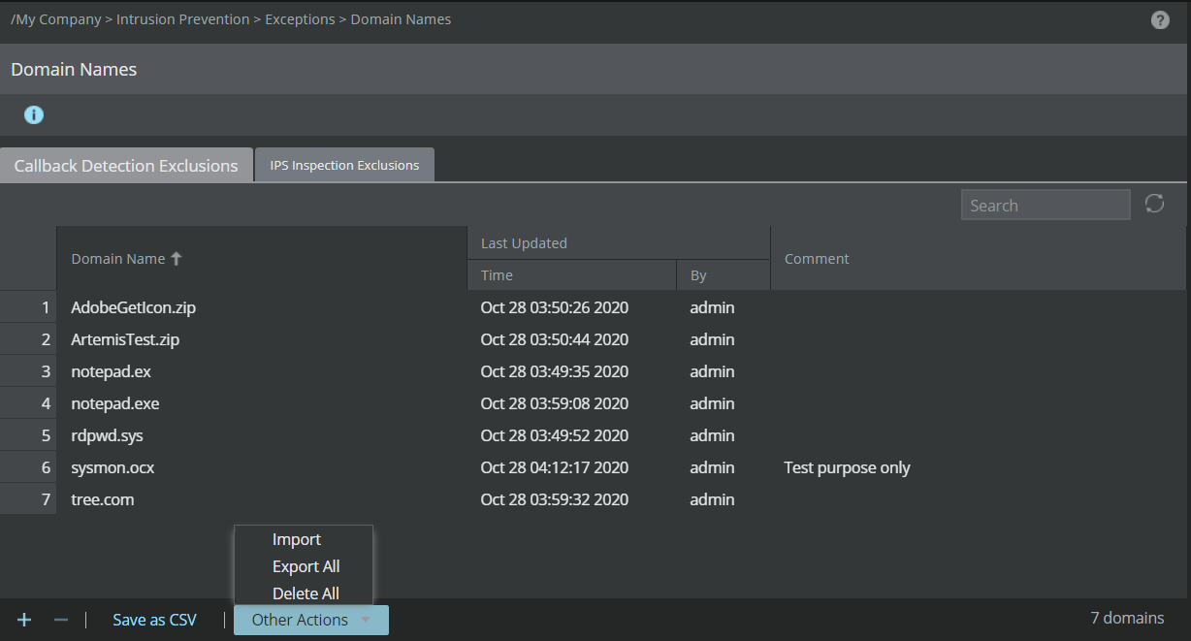Open the Other Actions dropdown
The image size is (1191, 641).
(311, 620)
